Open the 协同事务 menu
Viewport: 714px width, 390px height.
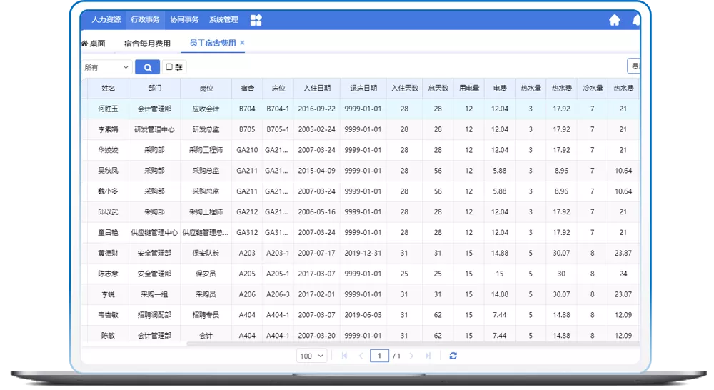tap(184, 19)
